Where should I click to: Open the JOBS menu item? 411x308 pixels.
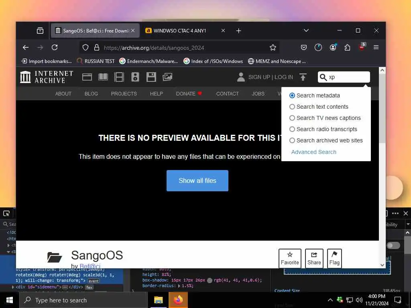(x=258, y=93)
